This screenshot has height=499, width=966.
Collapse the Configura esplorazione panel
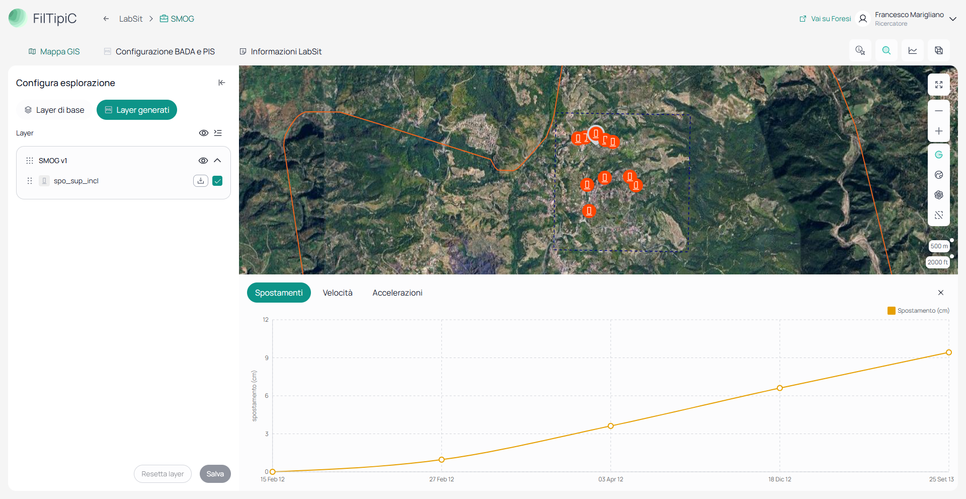point(222,83)
